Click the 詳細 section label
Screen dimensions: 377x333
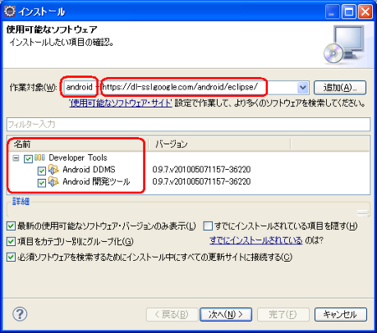pos(21,201)
